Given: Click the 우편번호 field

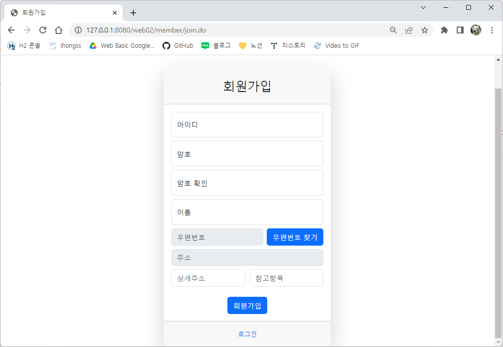Looking at the screenshot, I should click(x=217, y=237).
